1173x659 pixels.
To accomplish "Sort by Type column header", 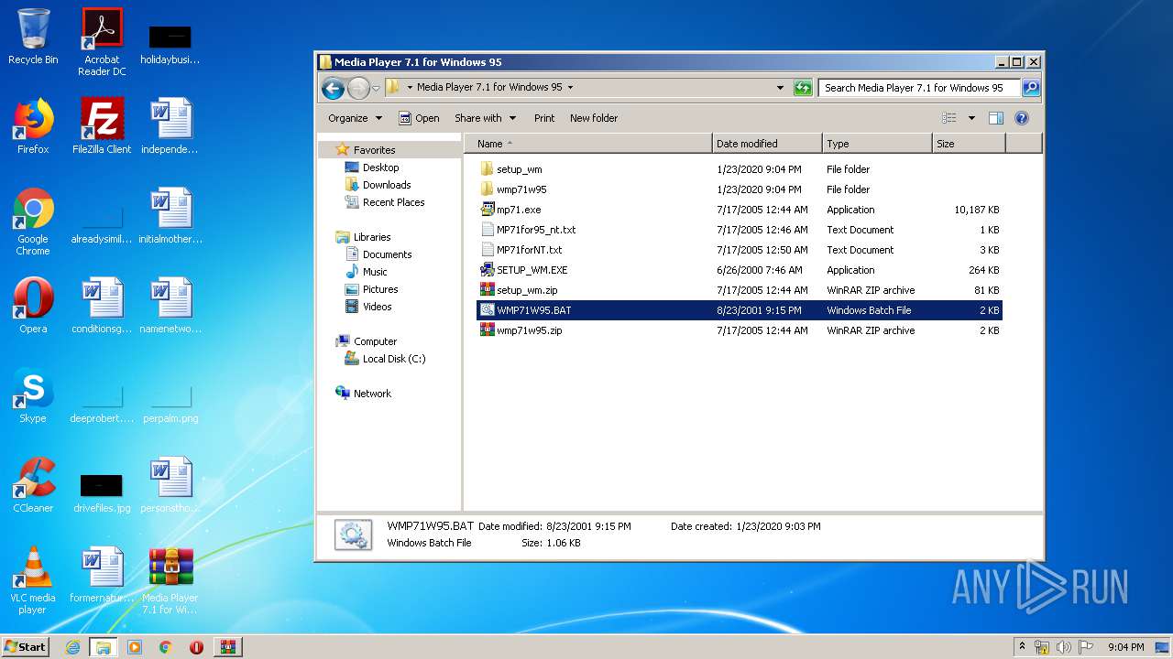I will 877,144.
